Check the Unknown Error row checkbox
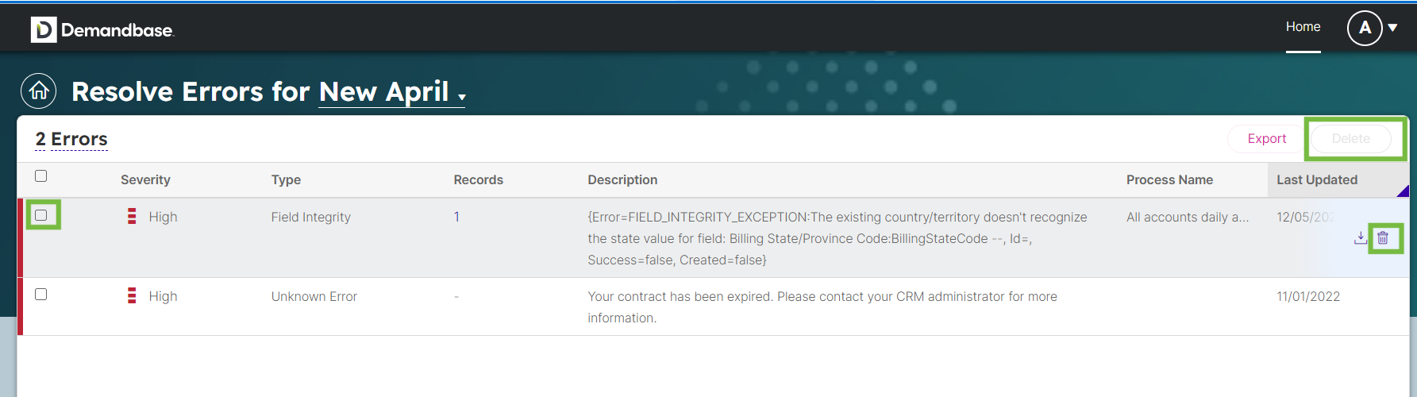The image size is (1417, 397). pos(41,295)
